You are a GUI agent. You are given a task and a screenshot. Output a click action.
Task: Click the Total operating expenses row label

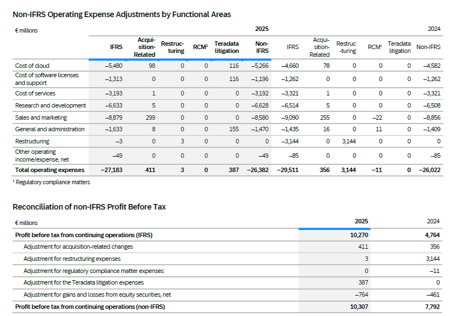[50, 170]
